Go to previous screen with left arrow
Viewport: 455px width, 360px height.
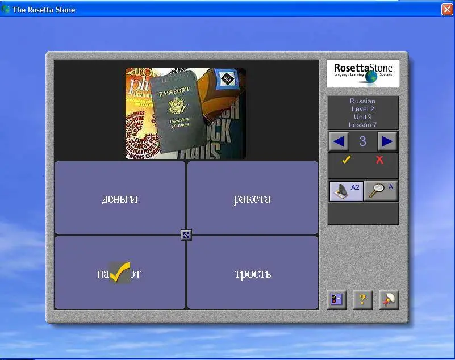pyautogui.click(x=339, y=141)
